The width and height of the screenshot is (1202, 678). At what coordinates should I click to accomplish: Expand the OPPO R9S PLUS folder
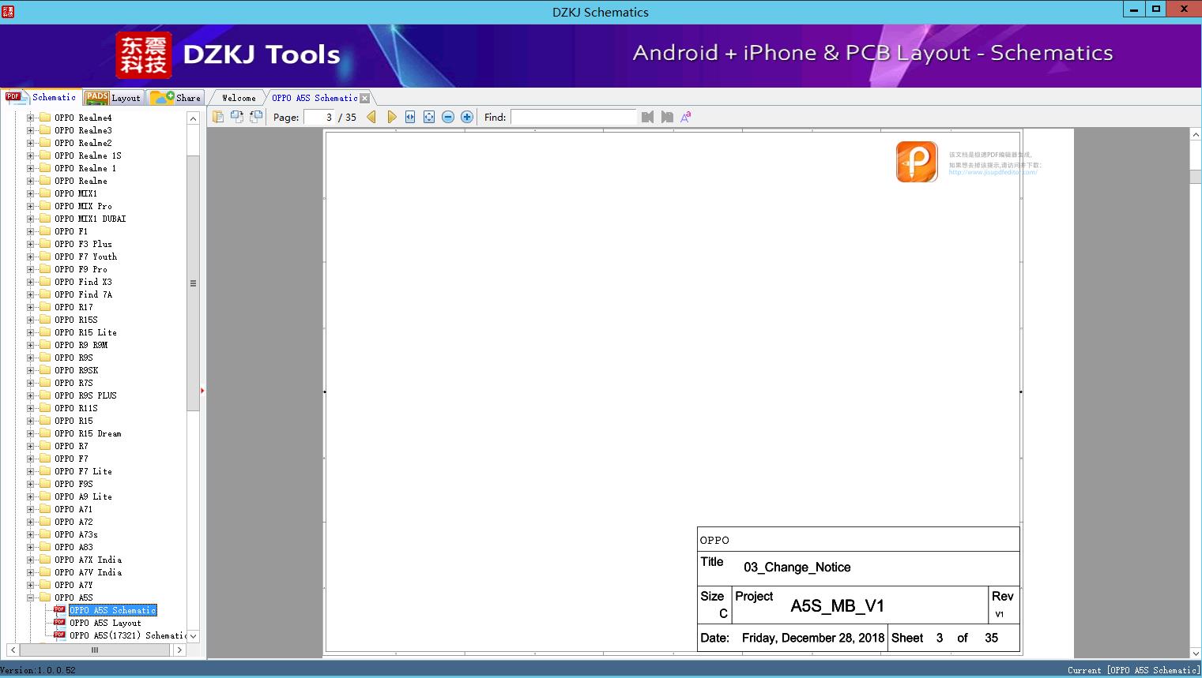point(30,395)
